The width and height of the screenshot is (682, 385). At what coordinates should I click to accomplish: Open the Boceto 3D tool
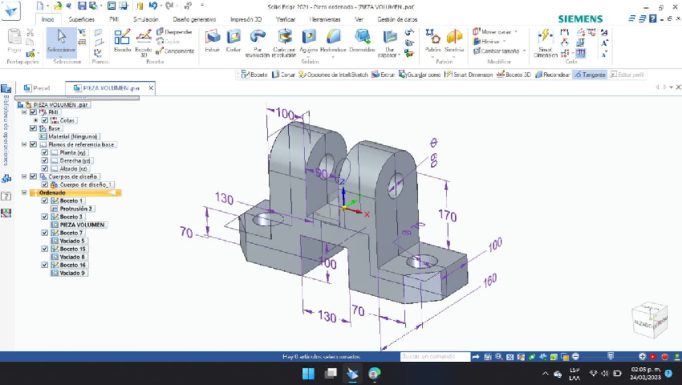click(143, 42)
